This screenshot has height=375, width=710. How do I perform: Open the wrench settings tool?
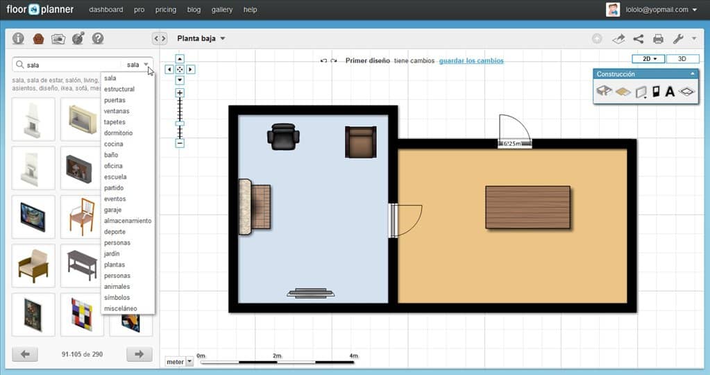click(x=678, y=39)
